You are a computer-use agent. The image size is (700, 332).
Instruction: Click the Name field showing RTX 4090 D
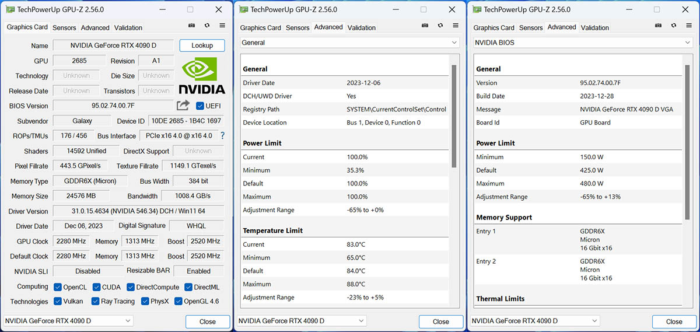tap(114, 46)
